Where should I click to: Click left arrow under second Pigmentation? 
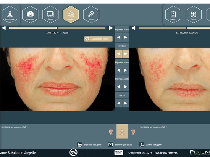click(118, 70)
